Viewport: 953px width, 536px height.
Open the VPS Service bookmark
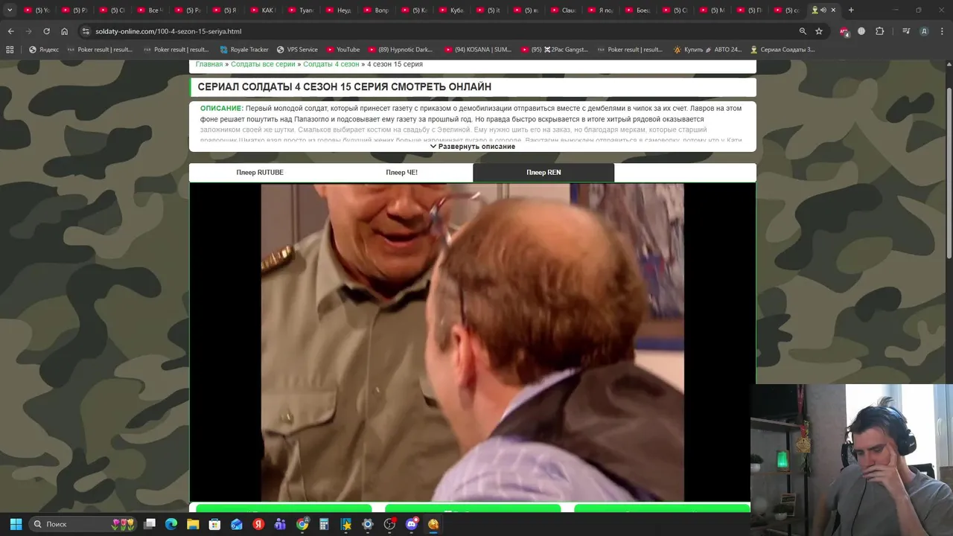(297, 50)
